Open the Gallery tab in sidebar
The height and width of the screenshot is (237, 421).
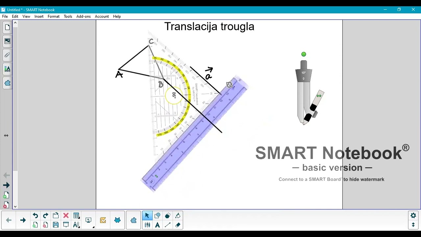point(7,41)
